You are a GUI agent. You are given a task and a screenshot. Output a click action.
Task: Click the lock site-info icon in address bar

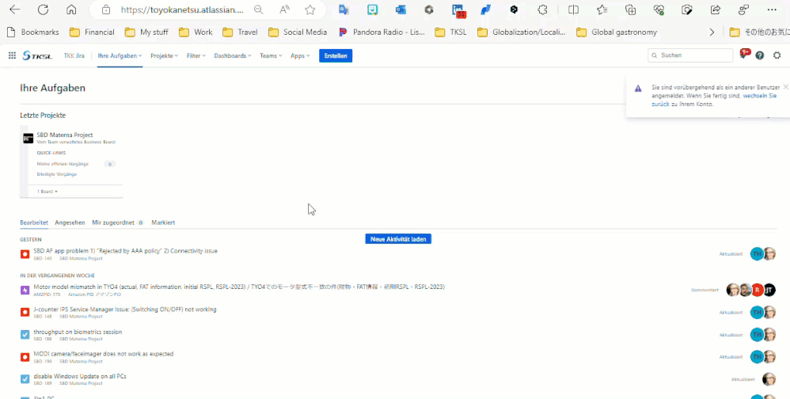pos(106,9)
